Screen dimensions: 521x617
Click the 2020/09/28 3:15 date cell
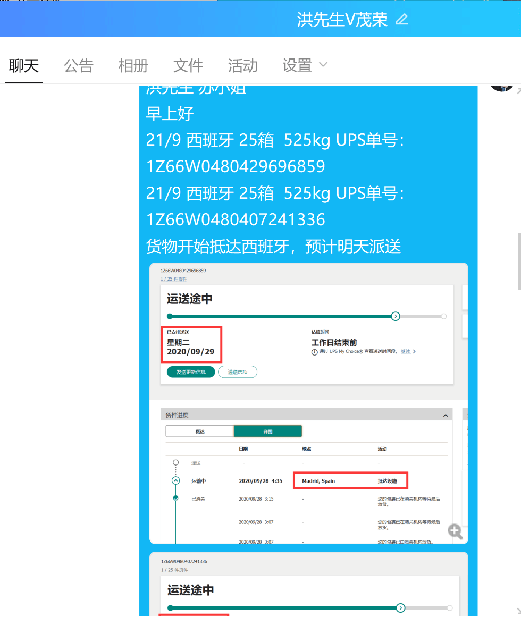click(256, 499)
